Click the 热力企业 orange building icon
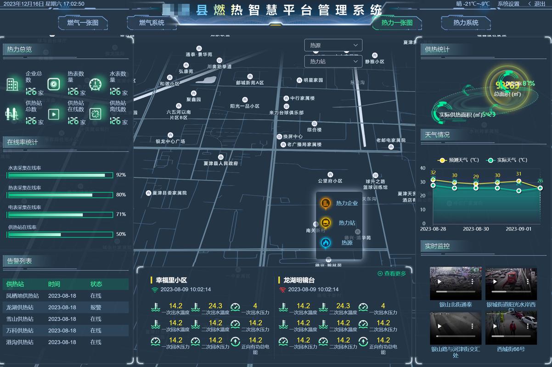 coord(326,203)
